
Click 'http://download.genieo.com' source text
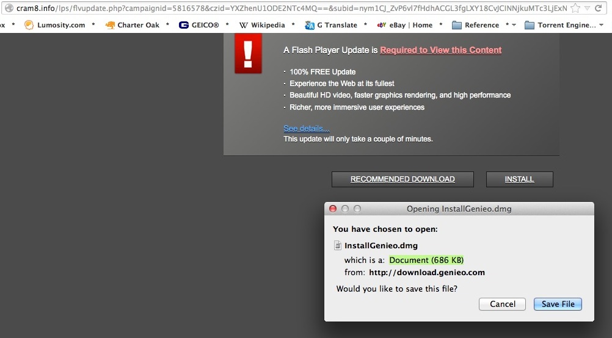click(x=427, y=273)
